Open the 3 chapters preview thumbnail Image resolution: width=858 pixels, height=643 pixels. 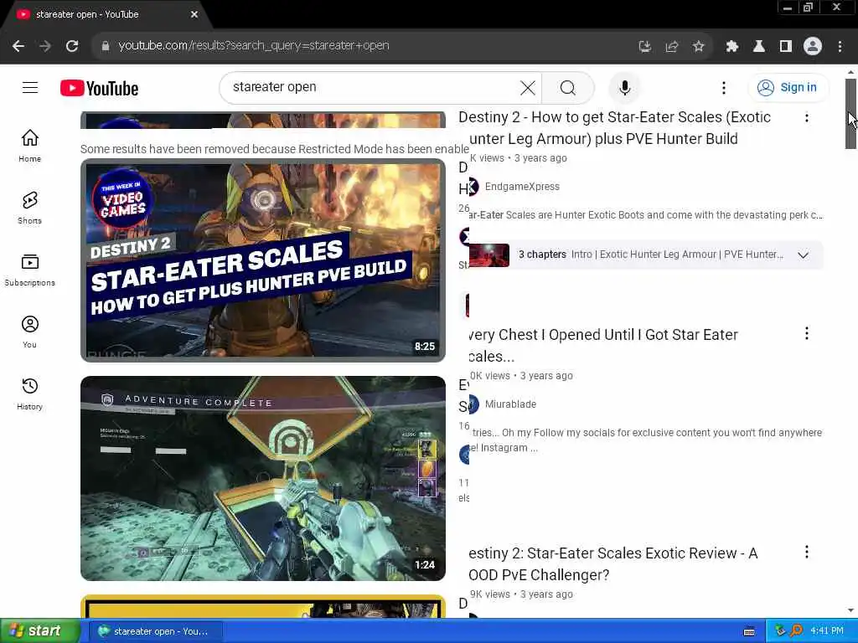[489, 255]
